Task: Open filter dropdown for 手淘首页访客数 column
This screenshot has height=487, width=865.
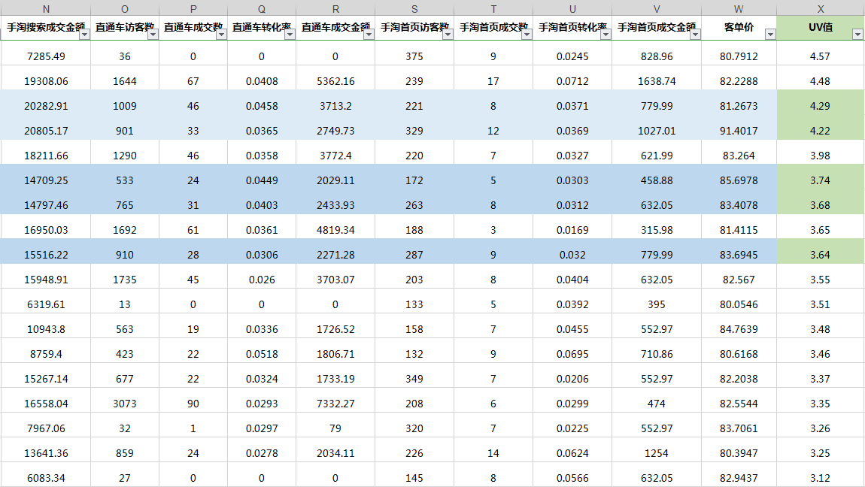Action: (x=448, y=34)
